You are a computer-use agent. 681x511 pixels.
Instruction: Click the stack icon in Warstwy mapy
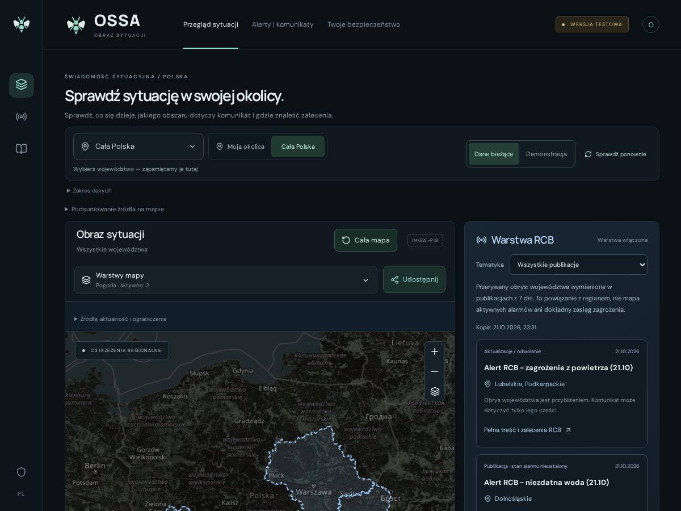pyautogui.click(x=86, y=280)
